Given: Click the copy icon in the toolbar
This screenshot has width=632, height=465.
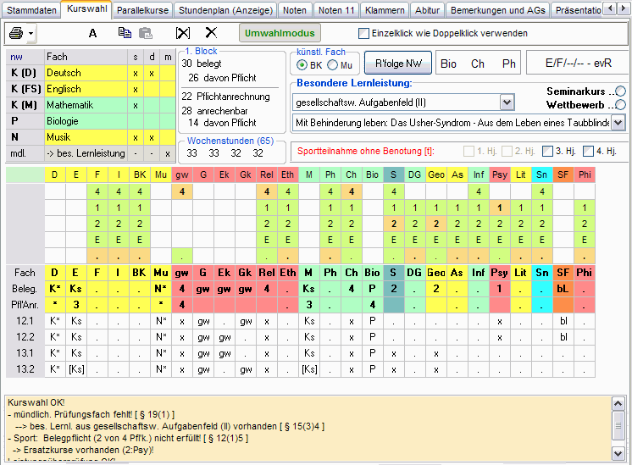Looking at the screenshot, I should pos(125,33).
